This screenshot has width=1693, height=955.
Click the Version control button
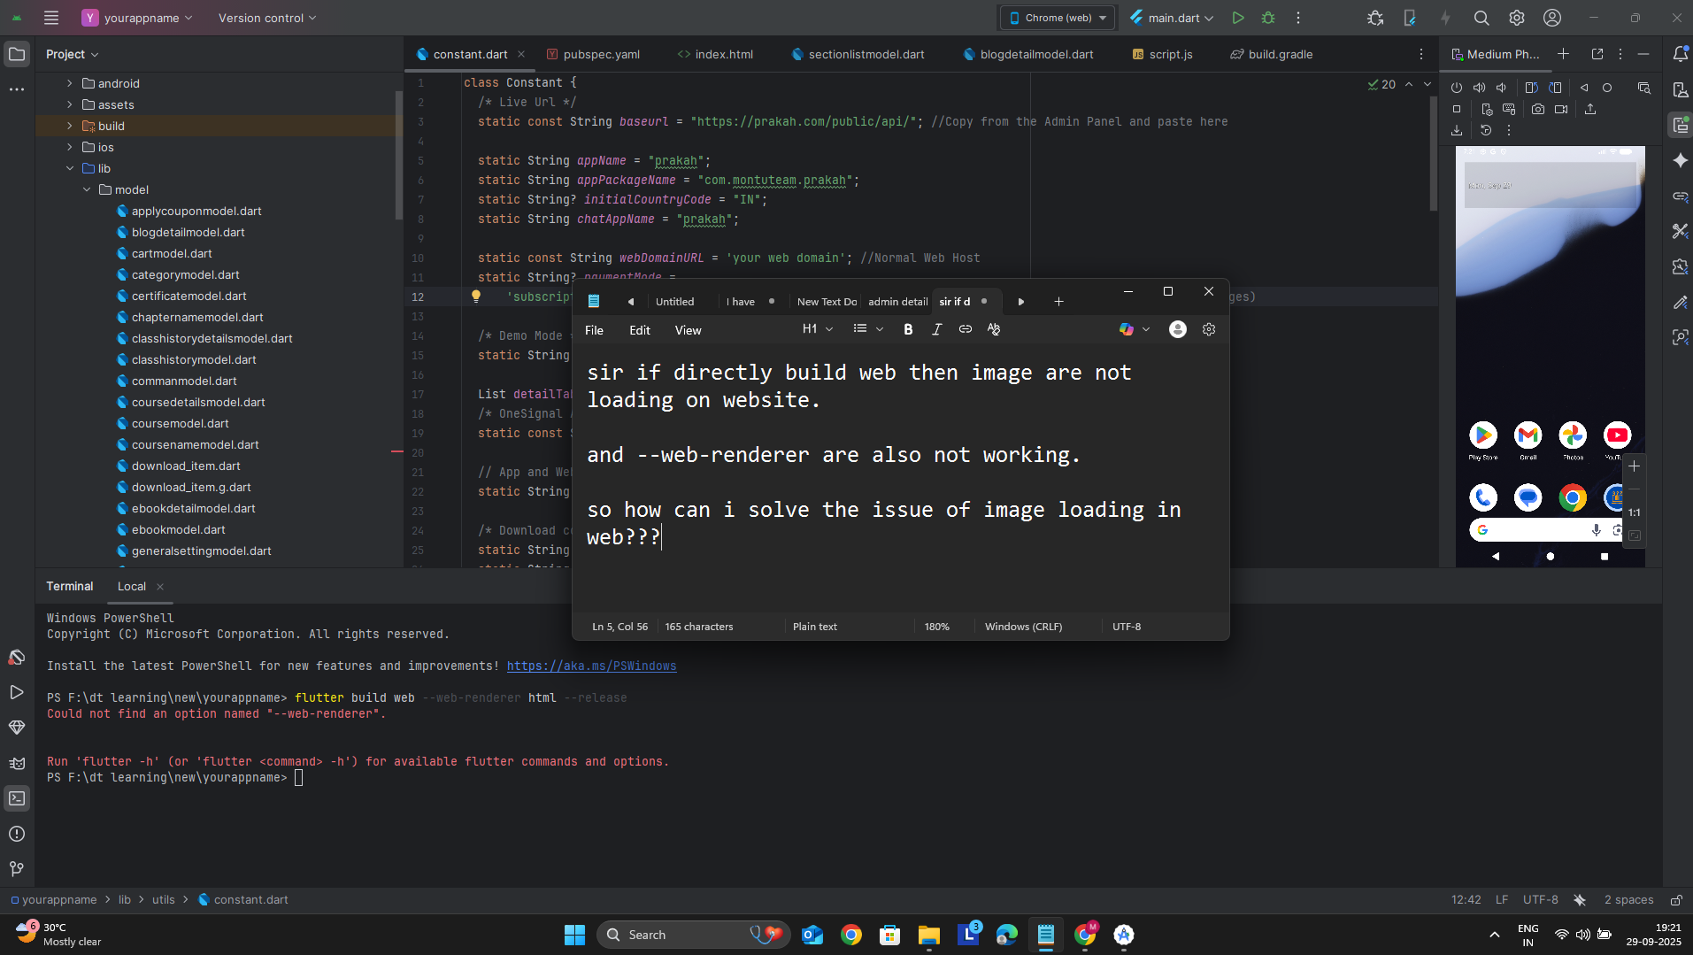pos(266,18)
